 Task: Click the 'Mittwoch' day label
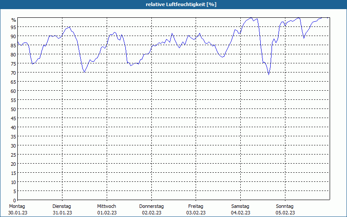(106, 206)
